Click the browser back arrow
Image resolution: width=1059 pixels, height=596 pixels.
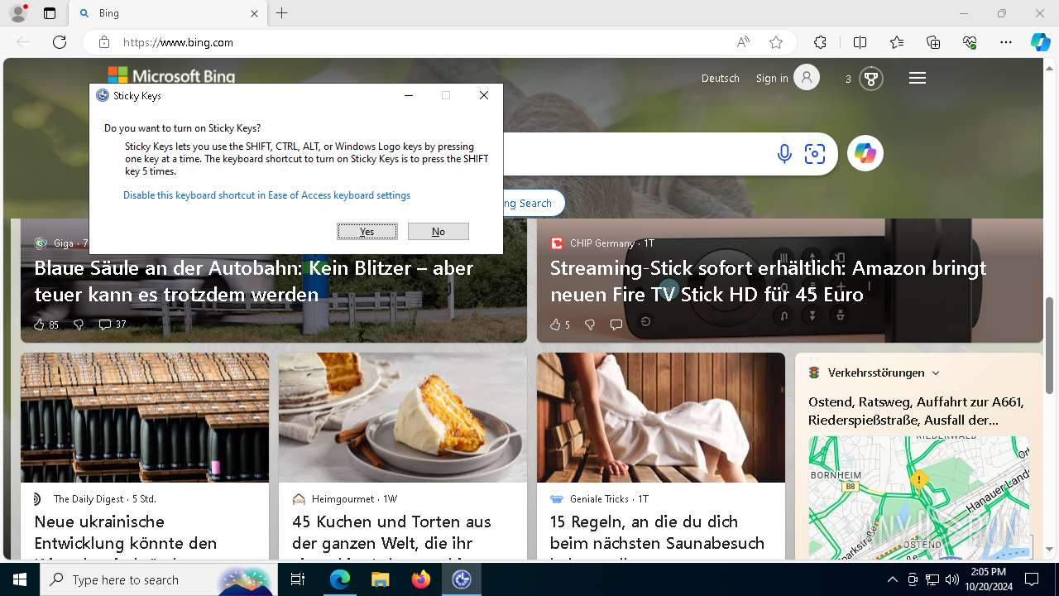click(23, 42)
